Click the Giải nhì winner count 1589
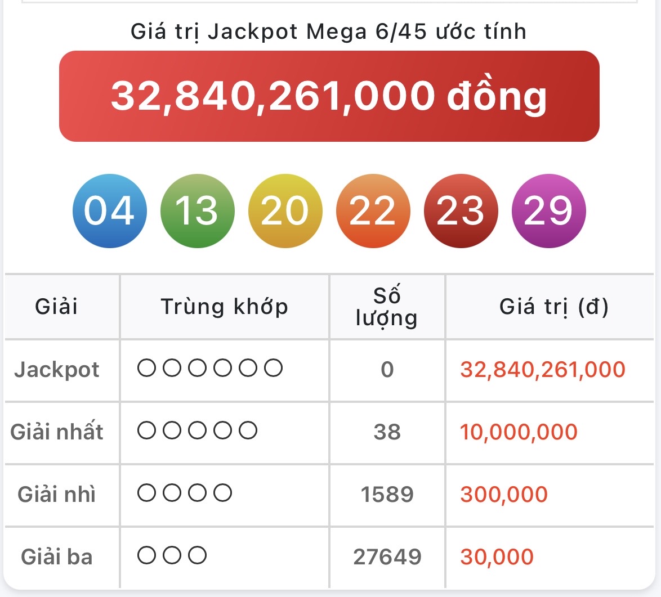 [387, 495]
